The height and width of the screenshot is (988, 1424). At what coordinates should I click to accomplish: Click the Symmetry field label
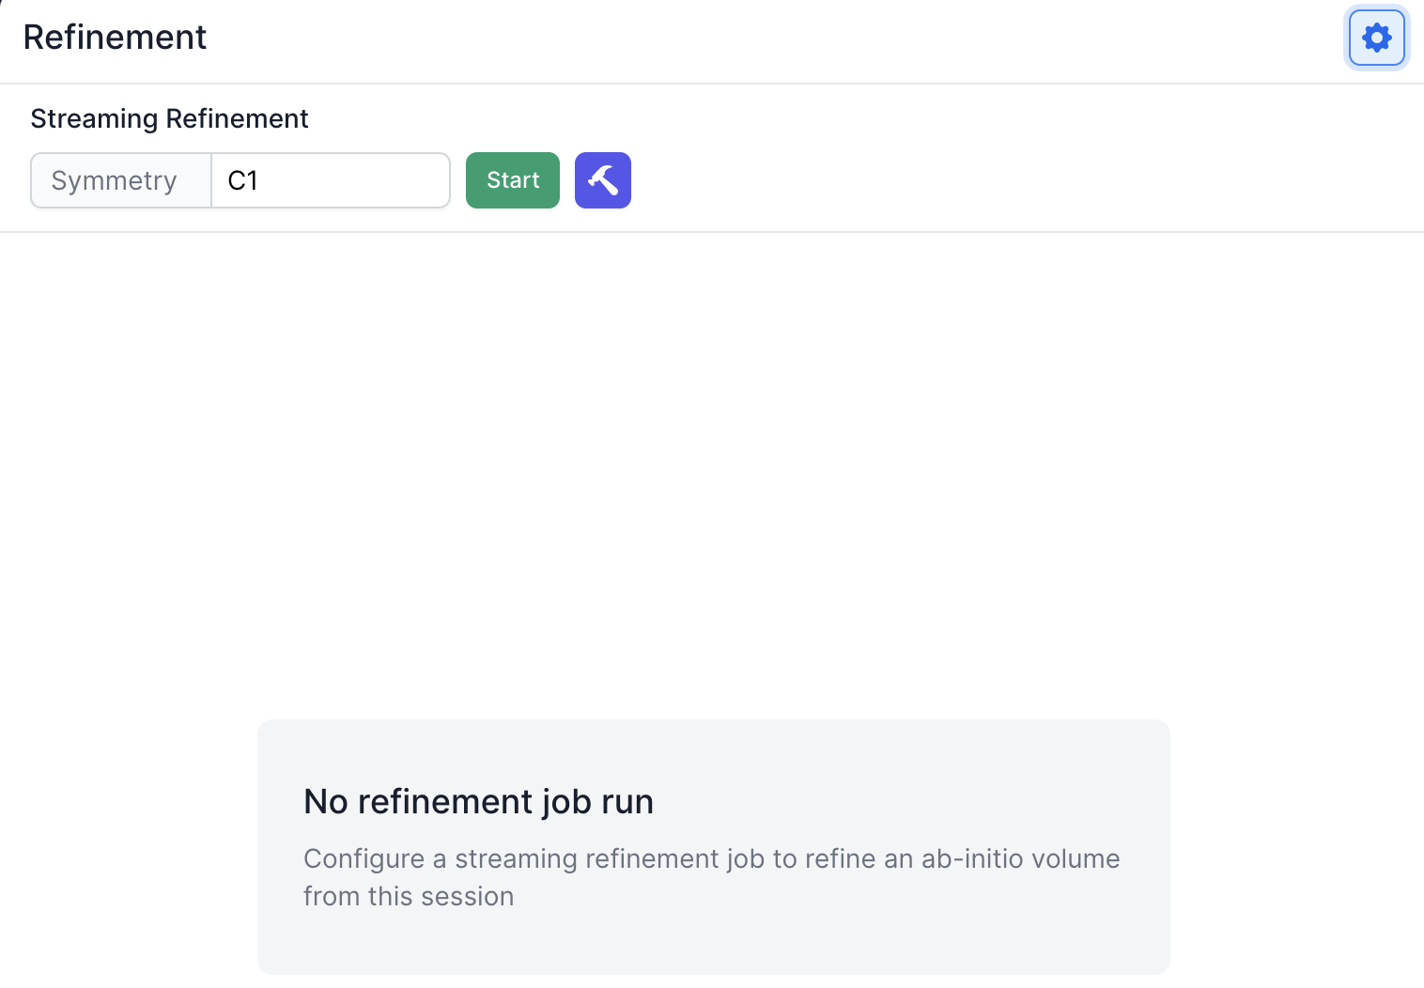[x=114, y=180]
